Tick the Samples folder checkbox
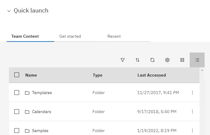The width and height of the screenshot is (210, 135). pos(17,131)
